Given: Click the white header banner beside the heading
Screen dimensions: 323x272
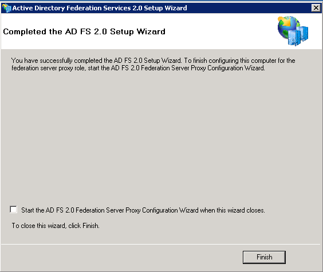Looking at the screenshot, I should pyautogui.click(x=220, y=31).
